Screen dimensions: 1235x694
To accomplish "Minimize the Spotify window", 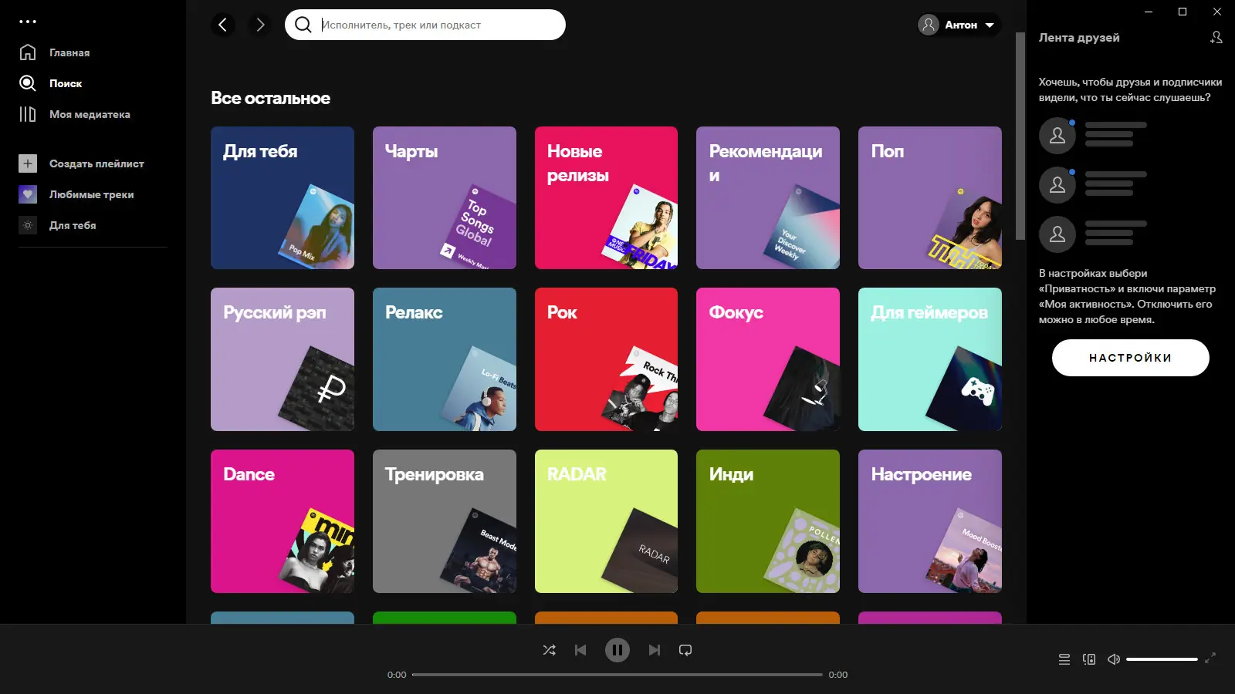I will tap(1149, 12).
